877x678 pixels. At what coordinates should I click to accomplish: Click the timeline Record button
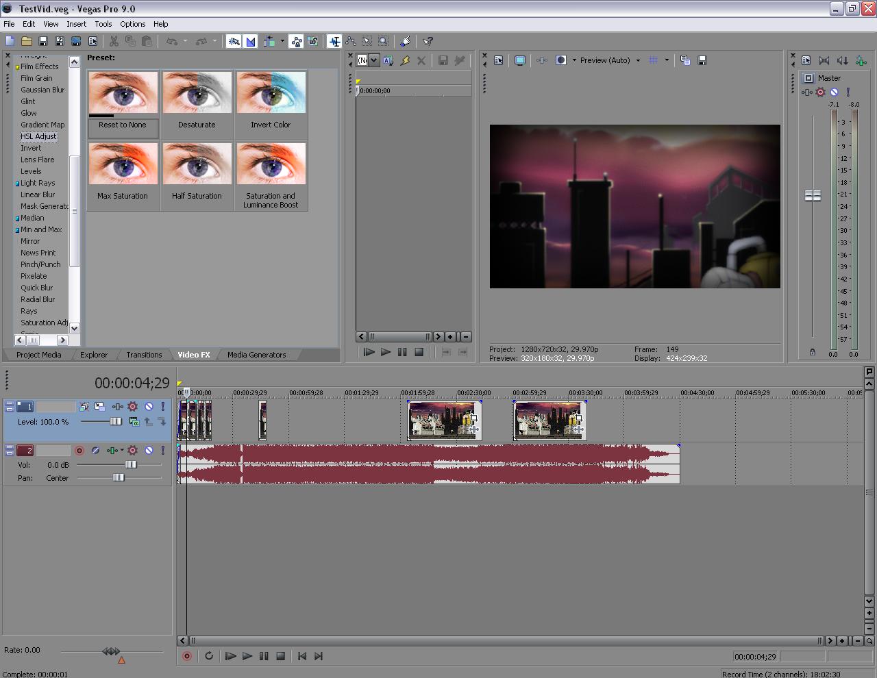pos(186,656)
